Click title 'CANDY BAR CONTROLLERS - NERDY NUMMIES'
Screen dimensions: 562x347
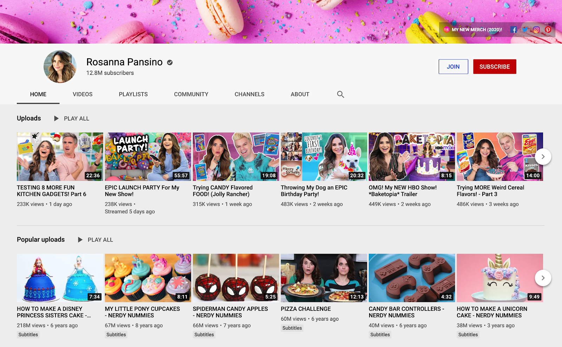(406, 312)
